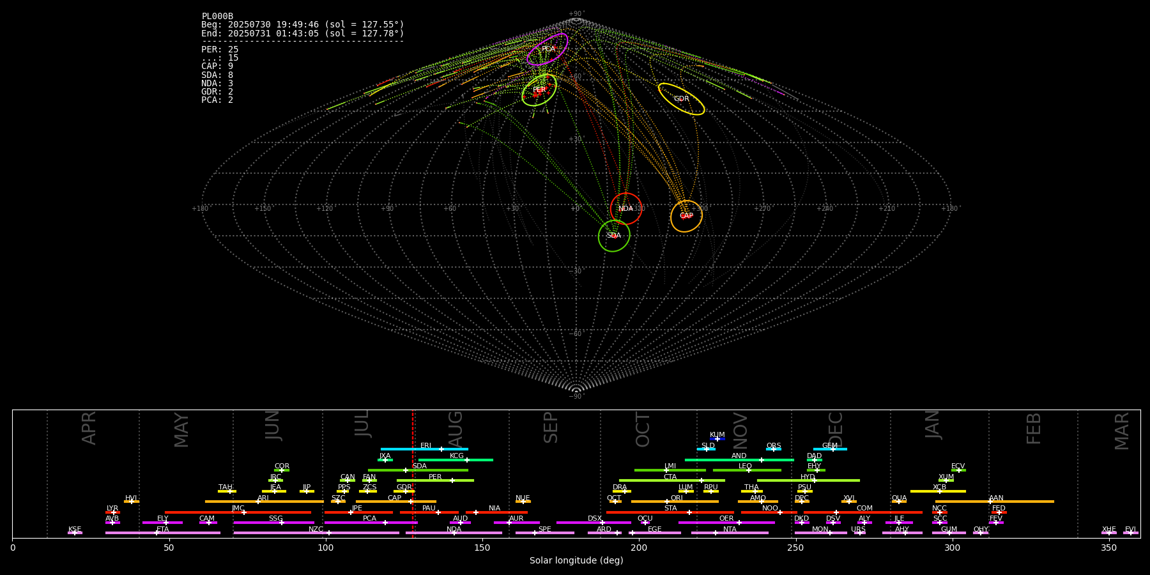Click the +60 longitude label on the equator

(x=450, y=208)
